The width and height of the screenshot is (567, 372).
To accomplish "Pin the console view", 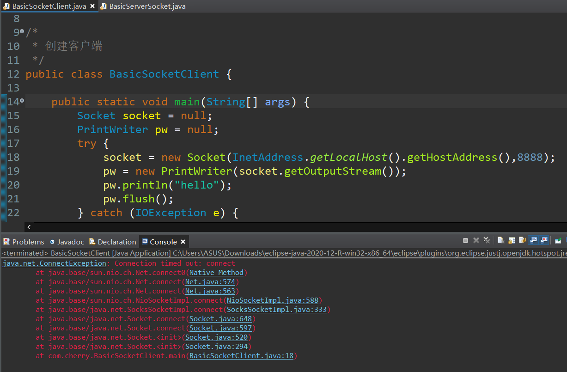I will [x=558, y=240].
